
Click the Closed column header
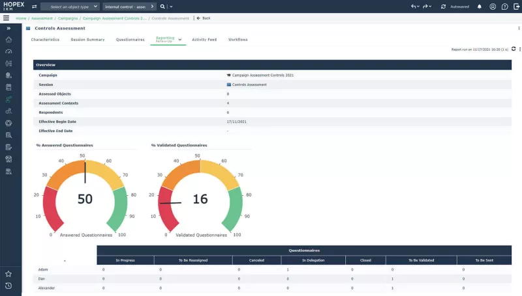(x=365, y=260)
